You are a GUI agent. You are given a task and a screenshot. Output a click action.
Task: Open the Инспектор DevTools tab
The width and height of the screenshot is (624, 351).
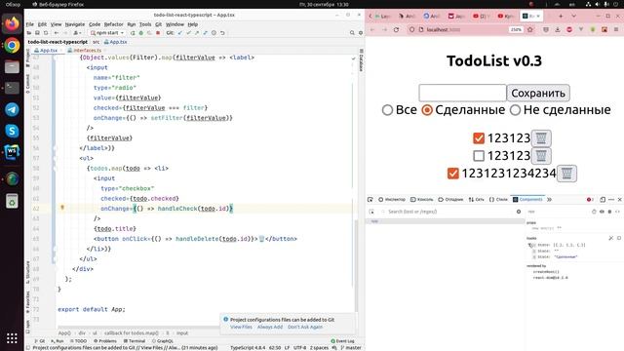click(392, 199)
